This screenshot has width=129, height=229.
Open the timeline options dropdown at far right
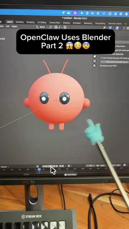(127, 165)
